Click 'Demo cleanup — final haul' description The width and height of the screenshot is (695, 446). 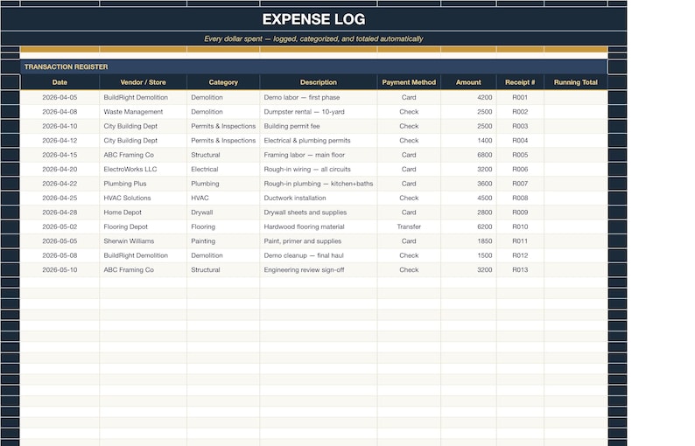tap(319, 255)
